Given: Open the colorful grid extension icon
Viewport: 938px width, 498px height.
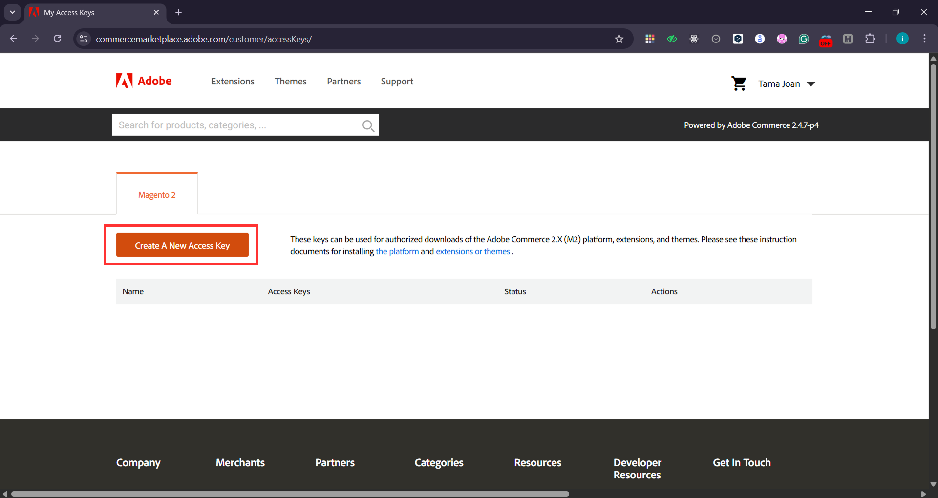Looking at the screenshot, I should pyautogui.click(x=650, y=39).
